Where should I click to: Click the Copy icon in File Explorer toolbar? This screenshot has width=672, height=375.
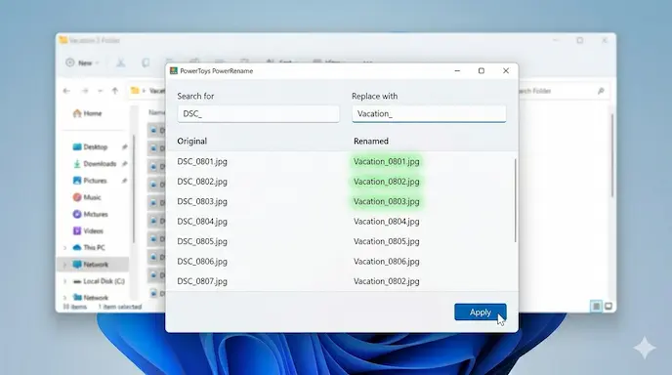(x=146, y=63)
